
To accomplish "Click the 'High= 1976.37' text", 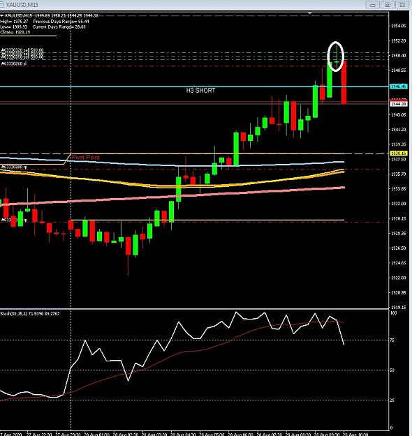I will (x=14, y=22).
